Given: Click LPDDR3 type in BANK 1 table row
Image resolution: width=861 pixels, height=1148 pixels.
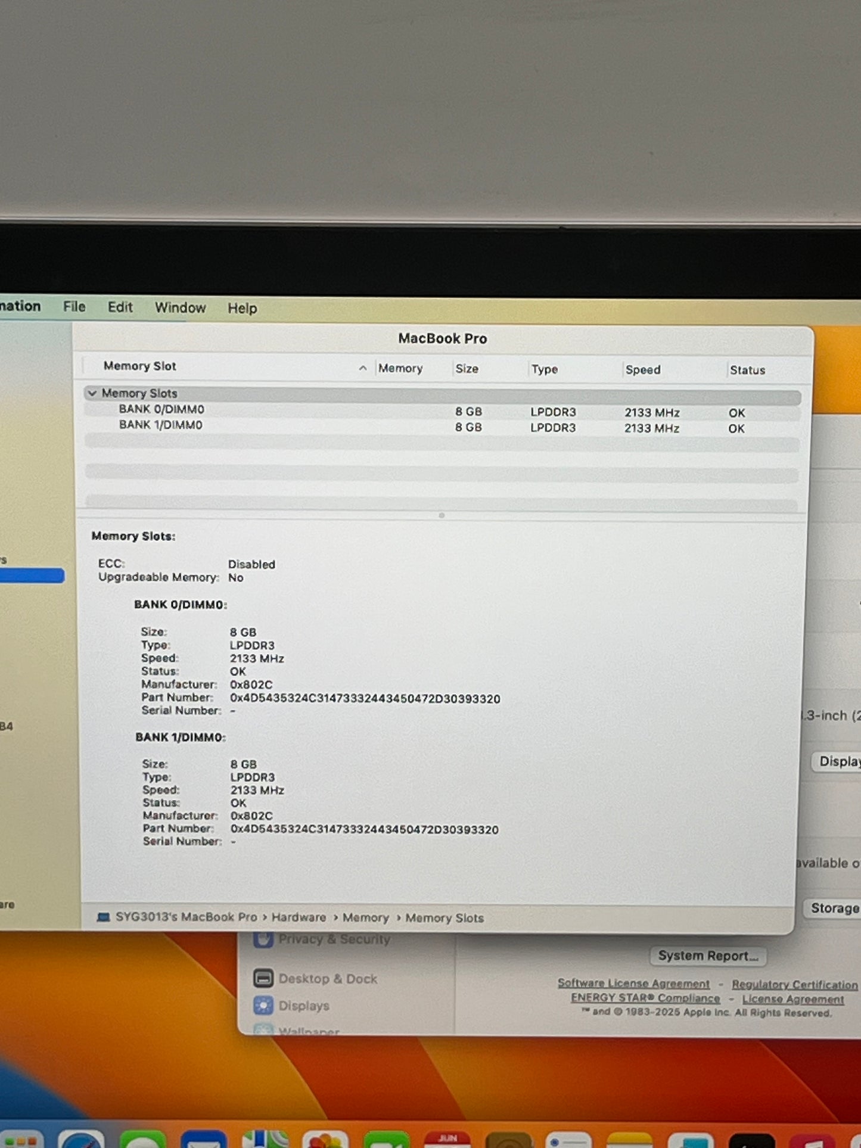Looking at the screenshot, I should (553, 428).
